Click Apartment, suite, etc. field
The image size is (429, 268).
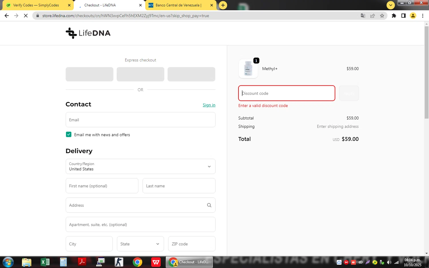pyautogui.click(x=140, y=224)
